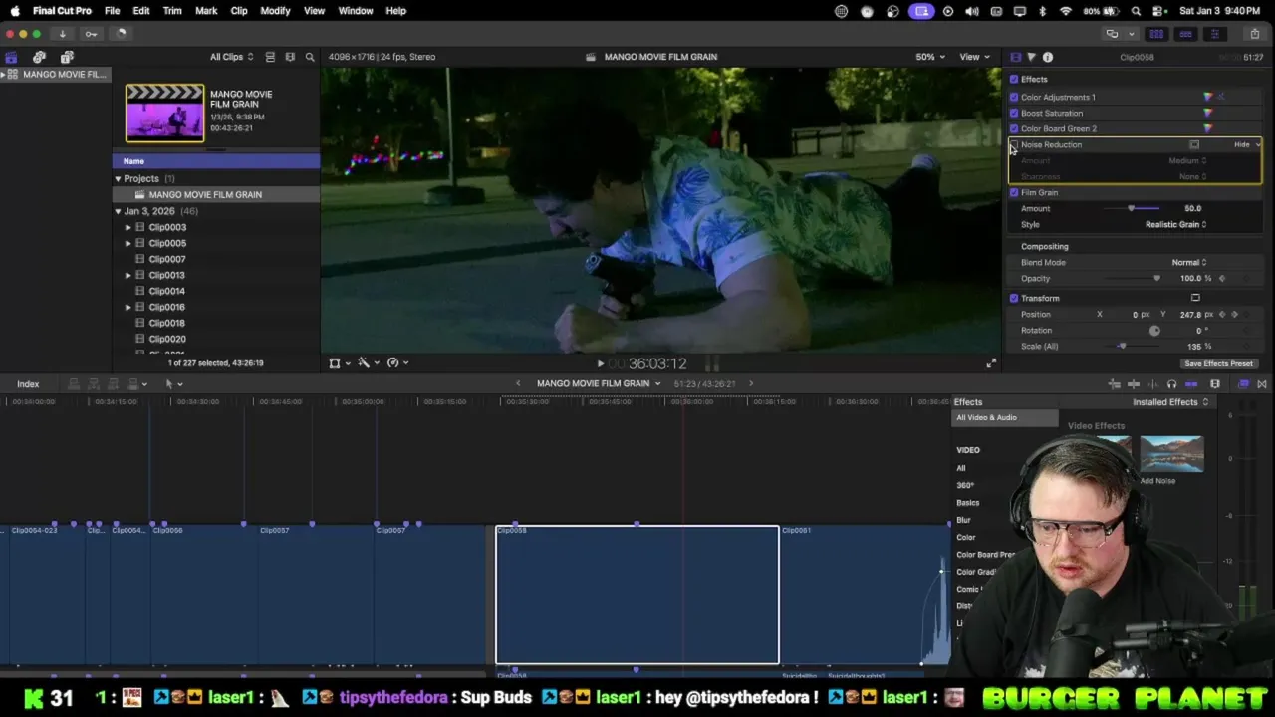The height and width of the screenshot is (717, 1275).
Task: Select the Basics effects category
Action: (968, 503)
